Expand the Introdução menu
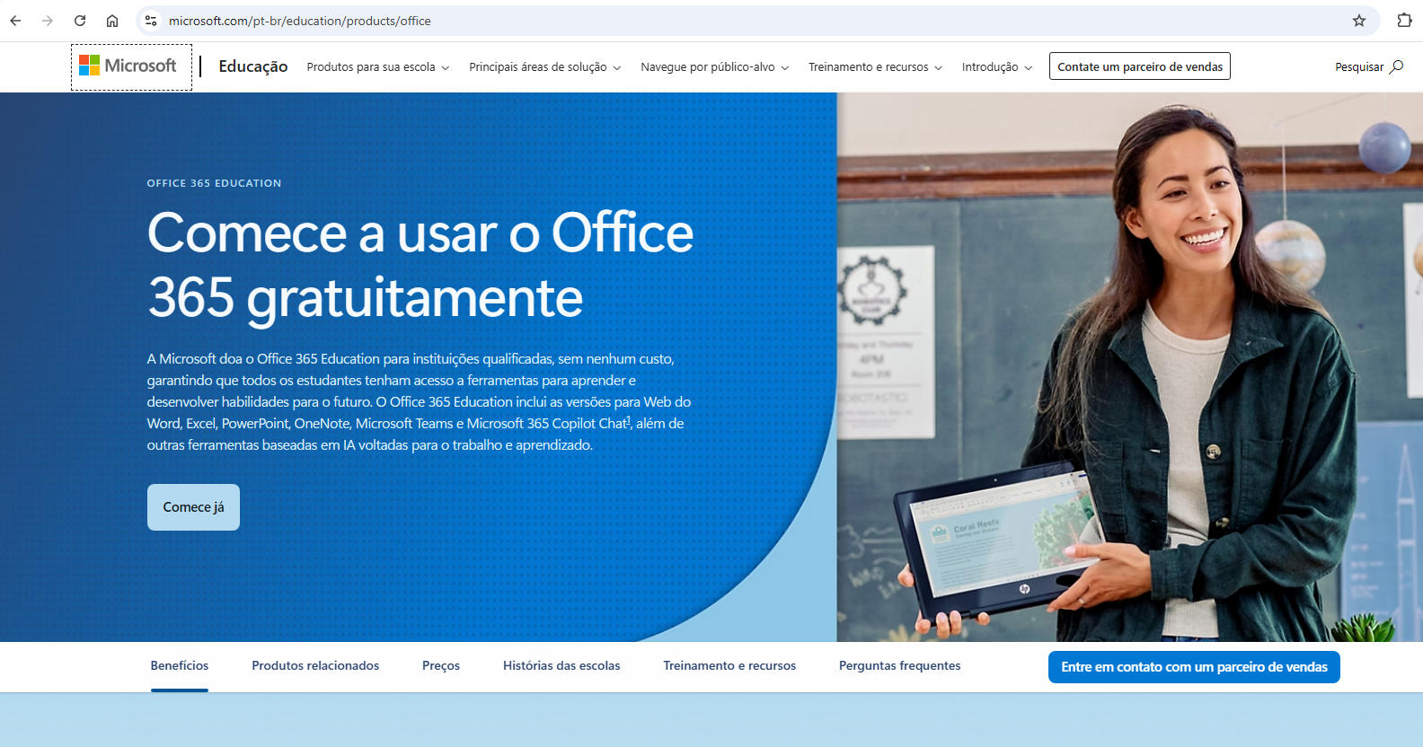The height and width of the screenshot is (747, 1423). pyautogui.click(x=996, y=67)
